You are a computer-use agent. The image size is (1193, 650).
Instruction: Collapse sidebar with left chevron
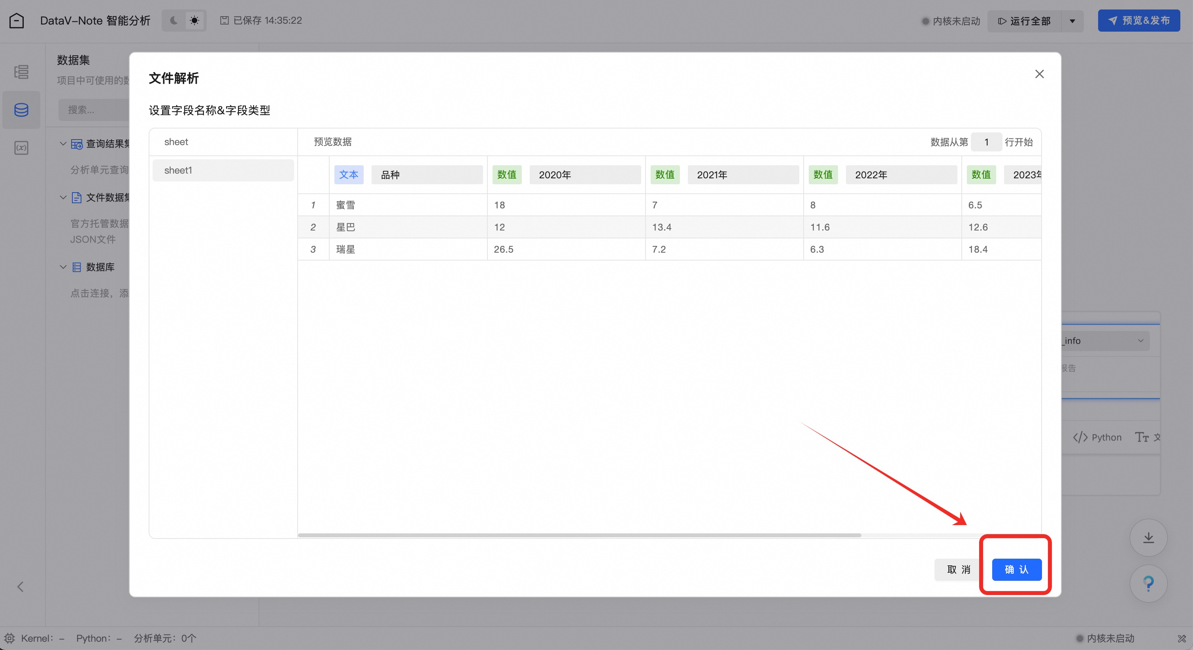pos(21,586)
